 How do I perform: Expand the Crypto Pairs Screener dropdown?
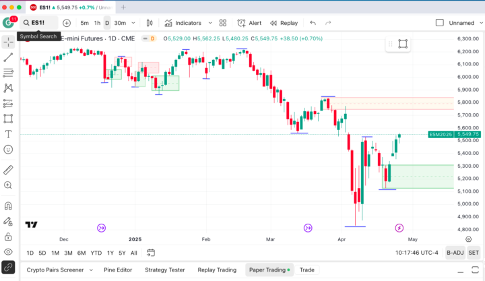91,270
